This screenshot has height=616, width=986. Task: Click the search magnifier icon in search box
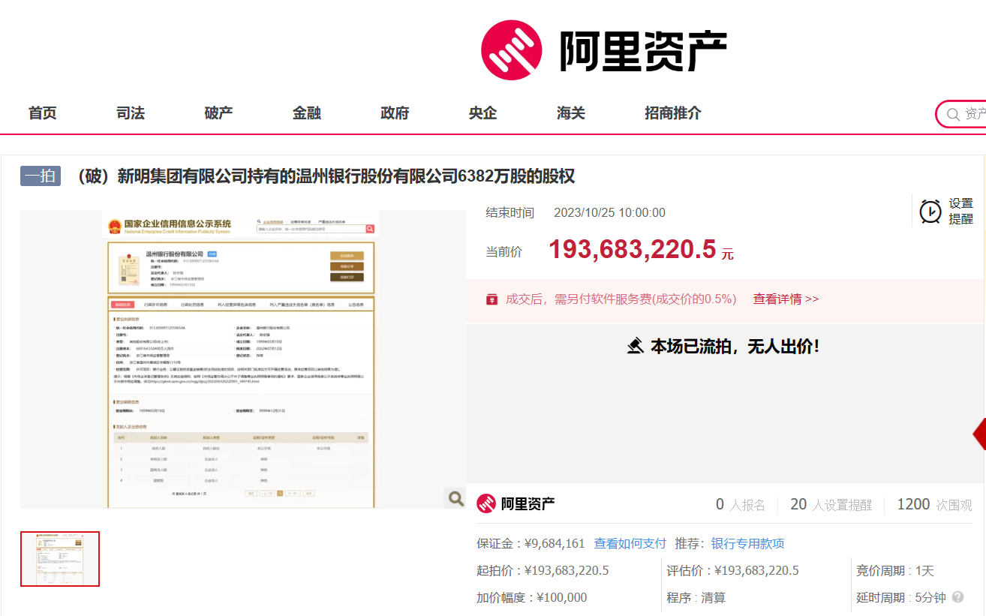click(953, 115)
